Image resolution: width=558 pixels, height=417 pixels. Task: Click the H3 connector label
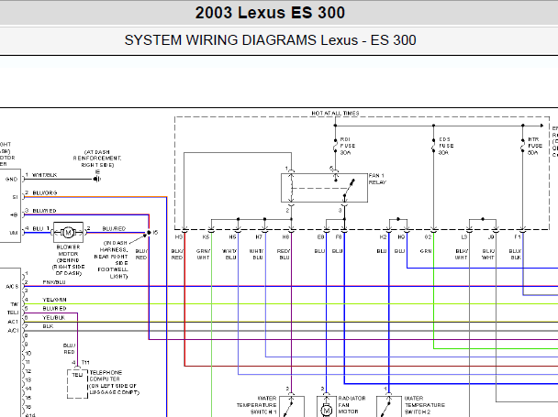coord(178,236)
